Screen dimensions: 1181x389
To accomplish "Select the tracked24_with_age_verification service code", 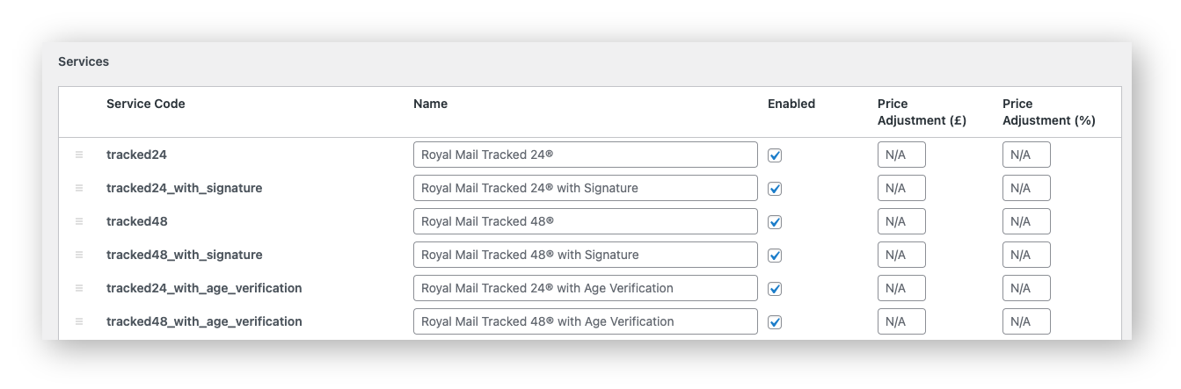I will click(204, 288).
